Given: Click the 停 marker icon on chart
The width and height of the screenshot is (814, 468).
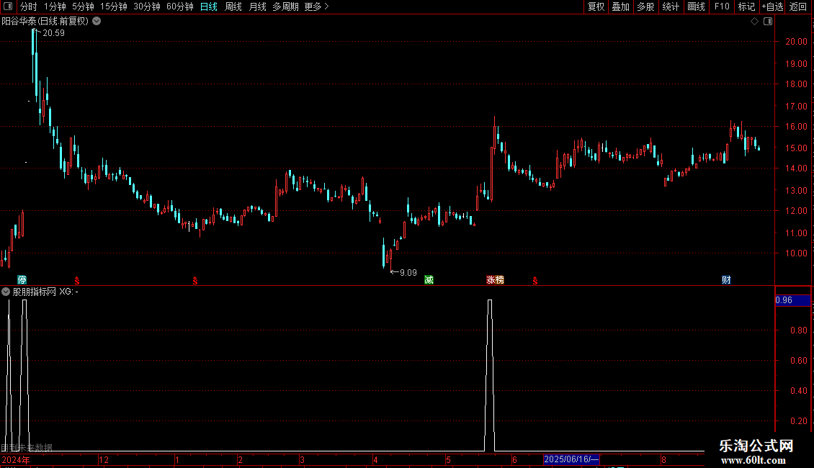Looking at the screenshot, I should 22,280.
